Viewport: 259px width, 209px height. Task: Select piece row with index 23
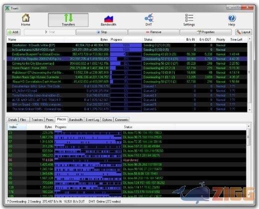pyautogui.click(x=127, y=132)
